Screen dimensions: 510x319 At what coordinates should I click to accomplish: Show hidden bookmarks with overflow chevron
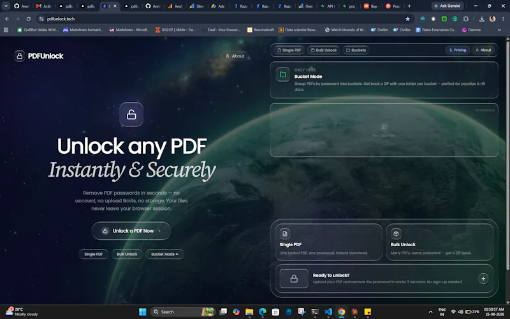click(499, 29)
